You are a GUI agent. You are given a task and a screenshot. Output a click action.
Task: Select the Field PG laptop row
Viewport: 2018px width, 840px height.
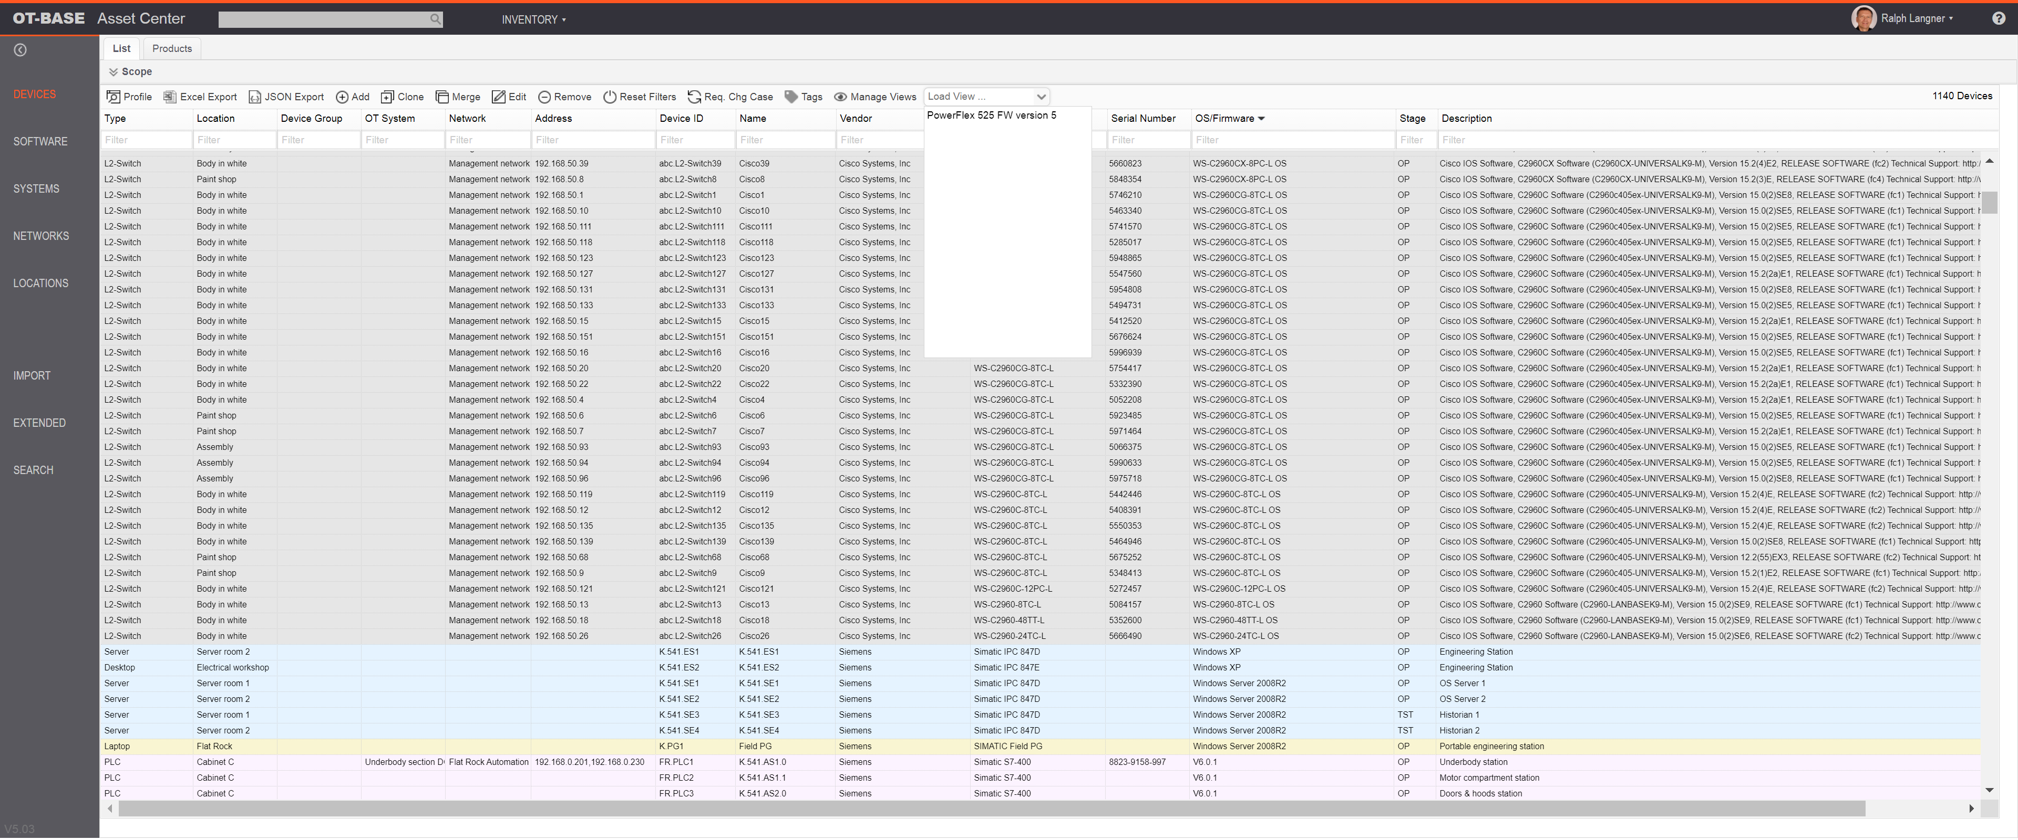(x=1041, y=747)
